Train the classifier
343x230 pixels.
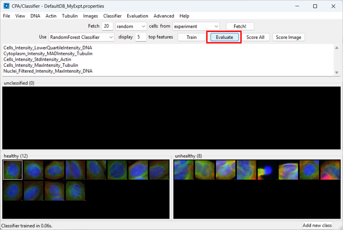click(x=191, y=37)
